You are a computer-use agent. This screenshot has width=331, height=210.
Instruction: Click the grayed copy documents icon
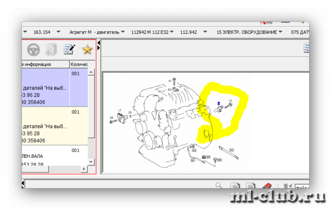51,49
